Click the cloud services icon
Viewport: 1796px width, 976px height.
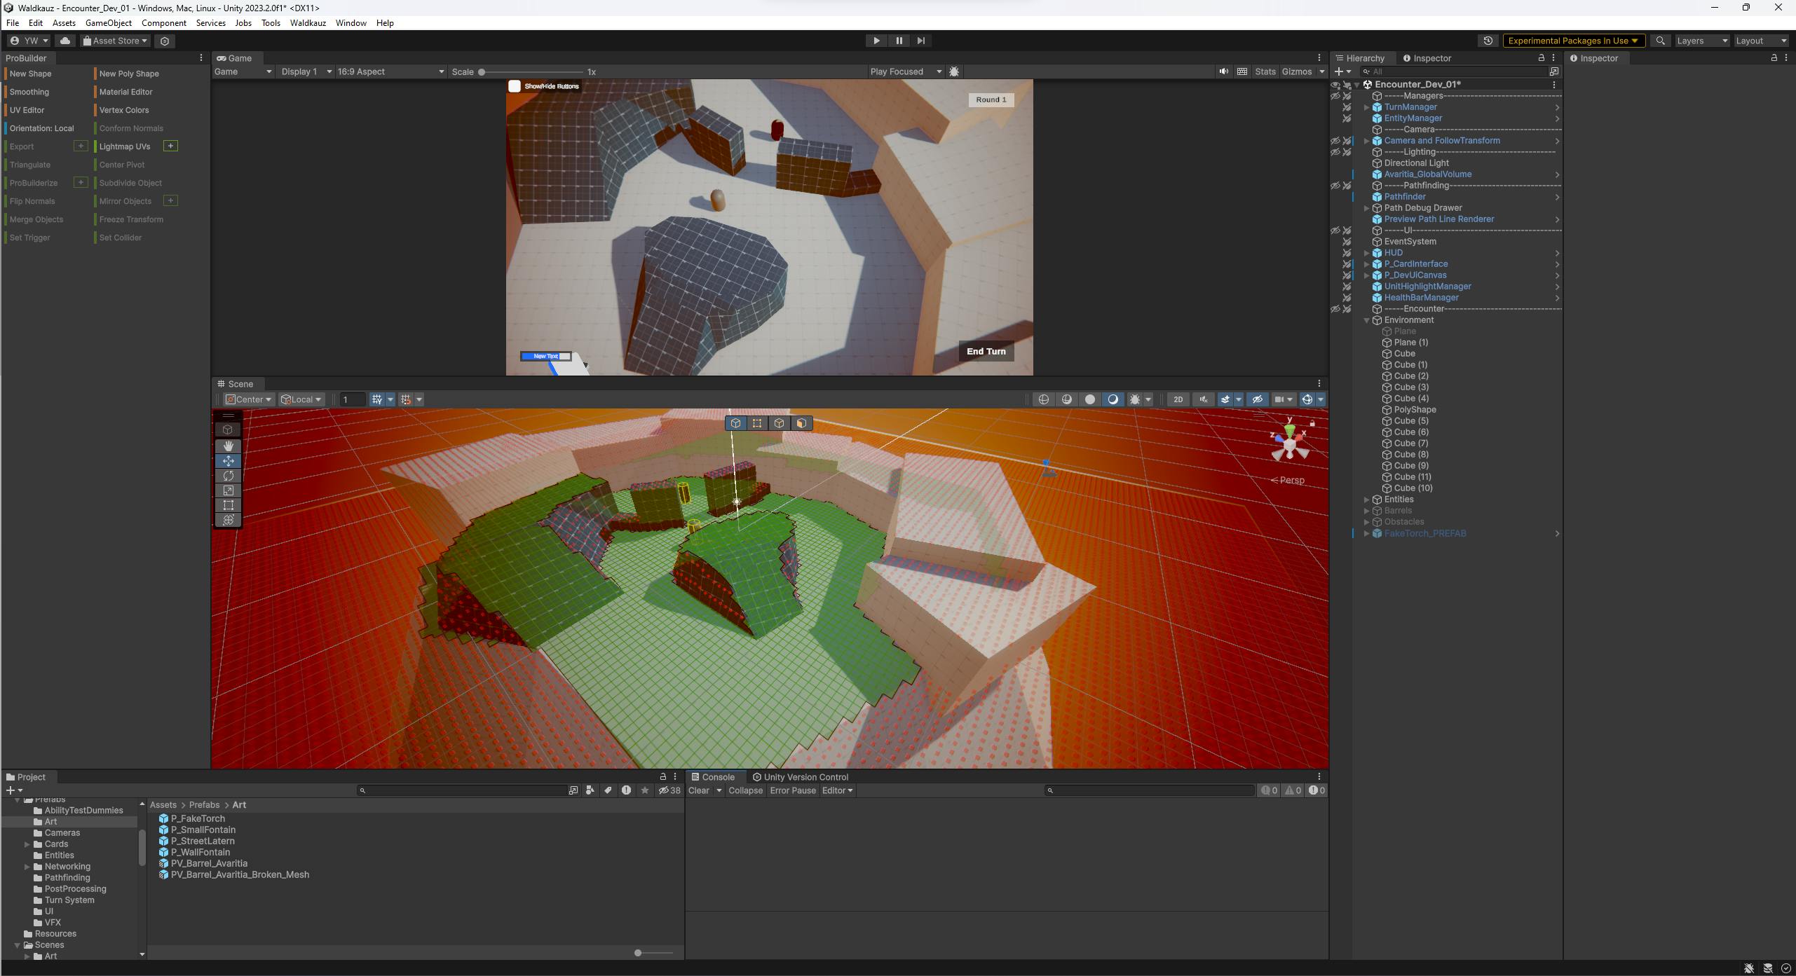click(65, 41)
